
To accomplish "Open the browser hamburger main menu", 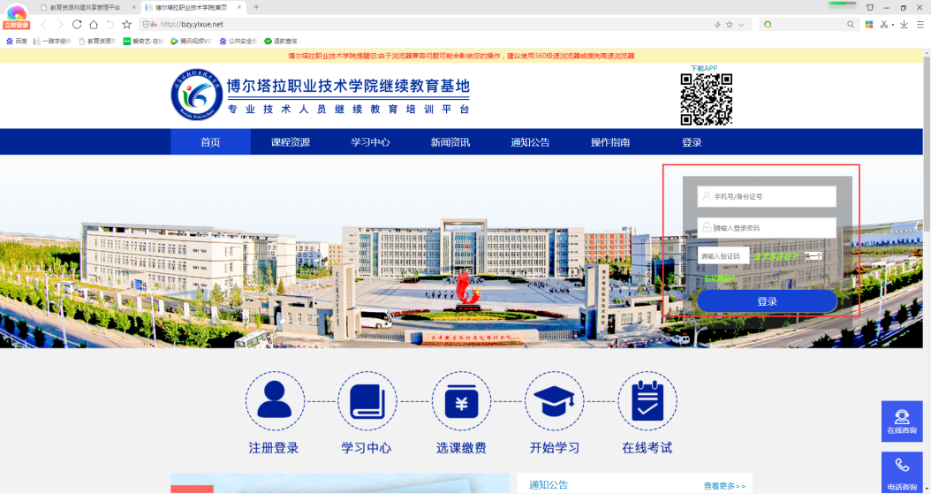I will coord(920,25).
